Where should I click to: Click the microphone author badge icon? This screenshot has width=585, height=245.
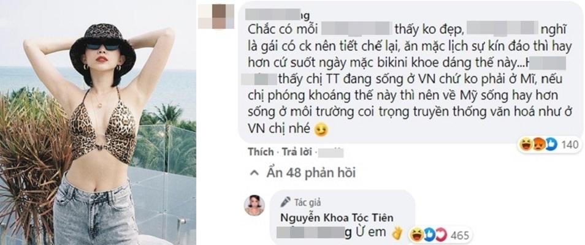[285, 202]
